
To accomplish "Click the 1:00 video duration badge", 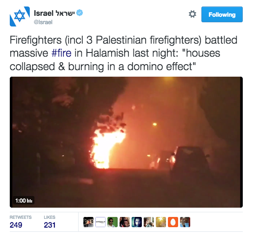I will [24, 201].
